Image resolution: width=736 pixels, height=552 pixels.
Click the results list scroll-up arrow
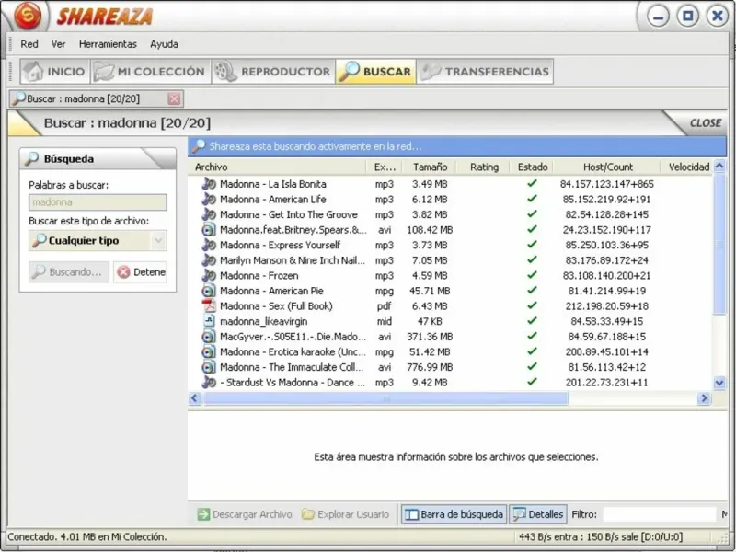coord(719,166)
